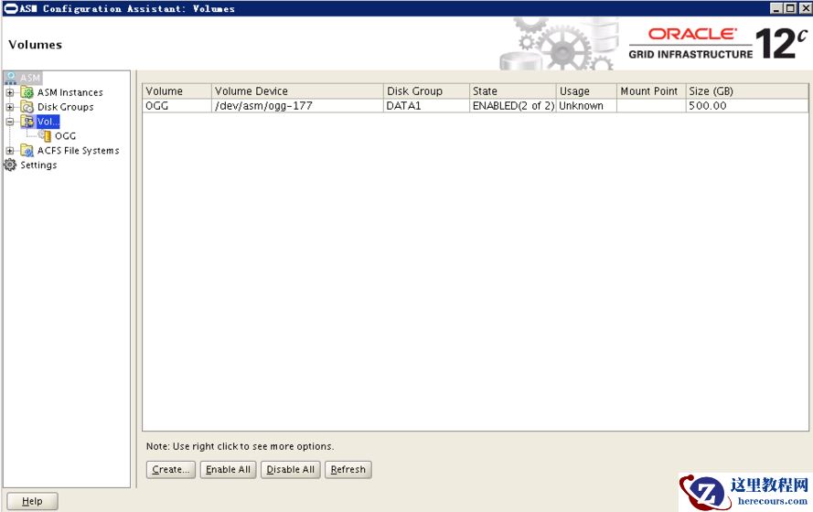This screenshot has width=813, height=512.
Task: Expand the Disk Groups tree node
Action: [10, 107]
